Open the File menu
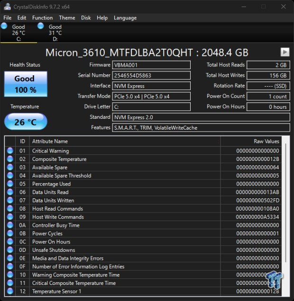 pos(7,18)
